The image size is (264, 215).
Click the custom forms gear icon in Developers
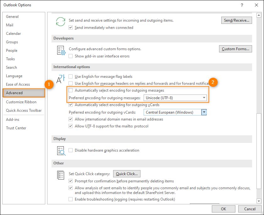coord(61,51)
